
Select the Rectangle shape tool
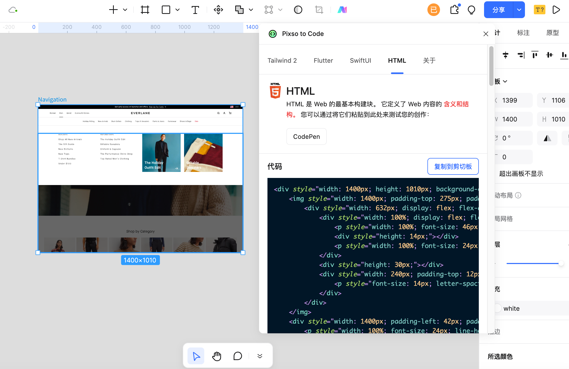coord(166,10)
